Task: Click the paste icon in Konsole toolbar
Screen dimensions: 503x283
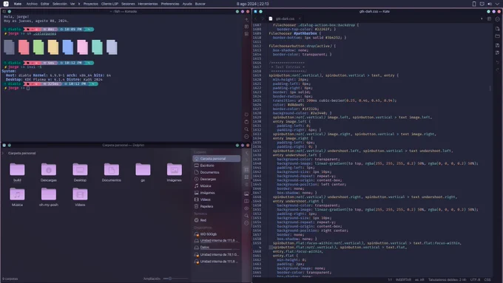Action: coord(246,122)
